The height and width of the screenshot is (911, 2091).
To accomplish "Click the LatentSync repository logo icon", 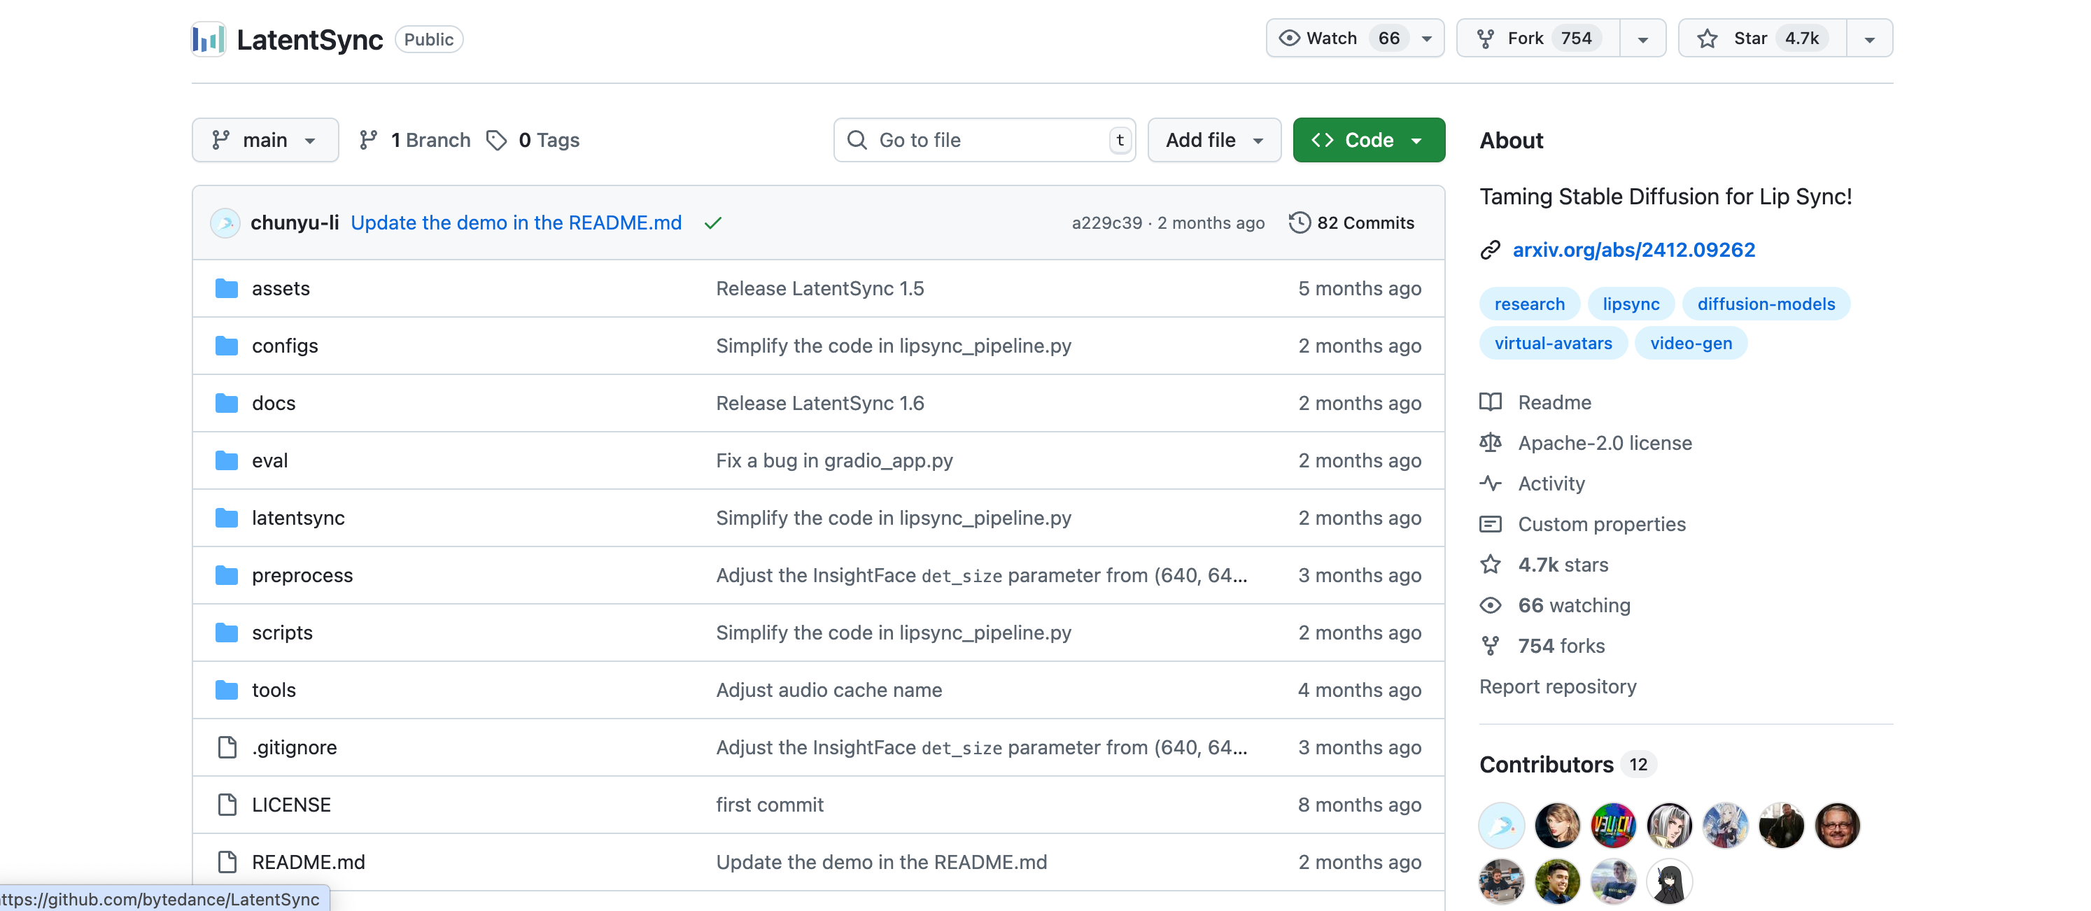I will 208,39.
